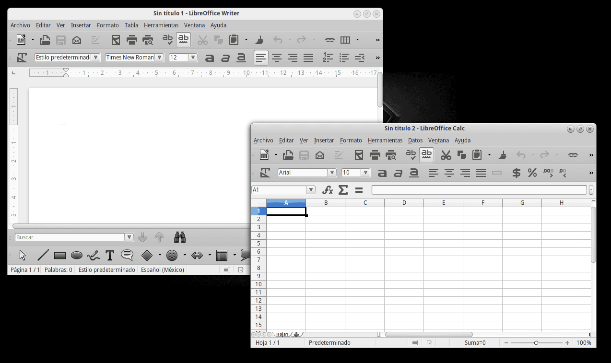The height and width of the screenshot is (363, 611).
Task: Click the Calc formula input line
Action: [479, 190]
